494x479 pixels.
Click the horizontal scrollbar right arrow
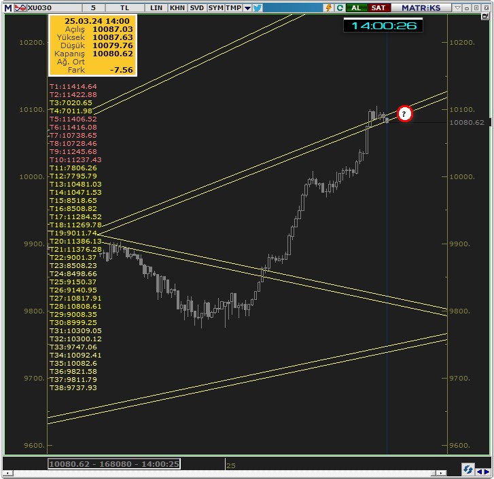click(442, 473)
